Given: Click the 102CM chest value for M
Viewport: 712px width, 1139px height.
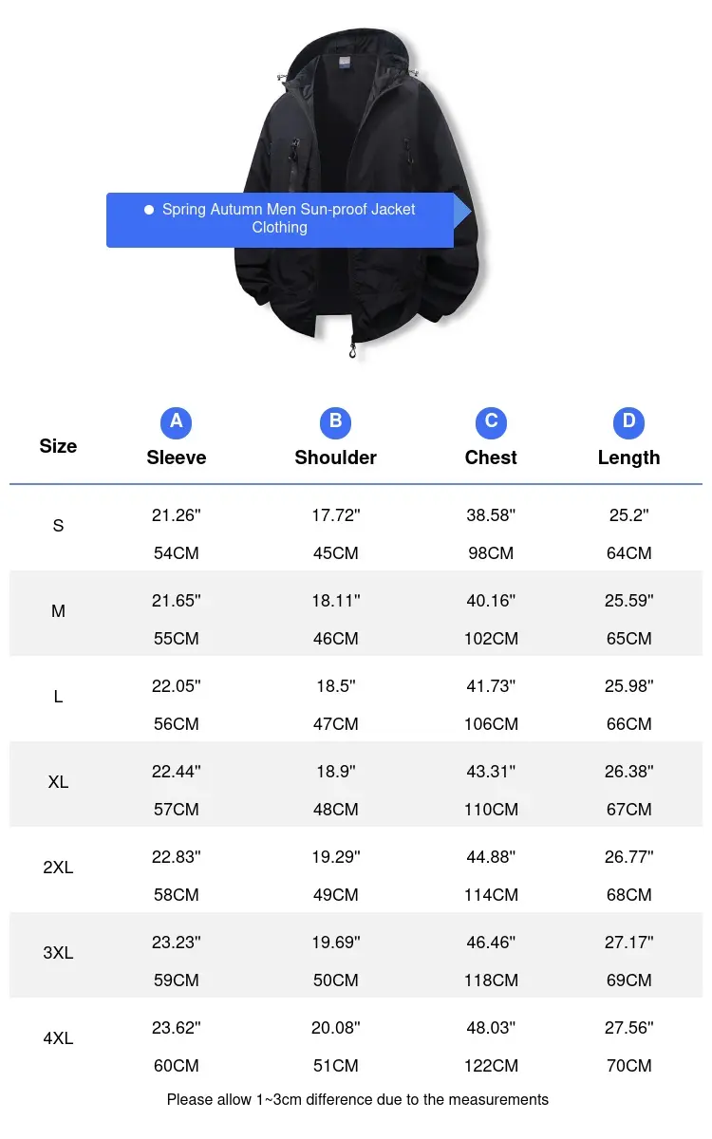Looking at the screenshot, I should (x=491, y=639).
